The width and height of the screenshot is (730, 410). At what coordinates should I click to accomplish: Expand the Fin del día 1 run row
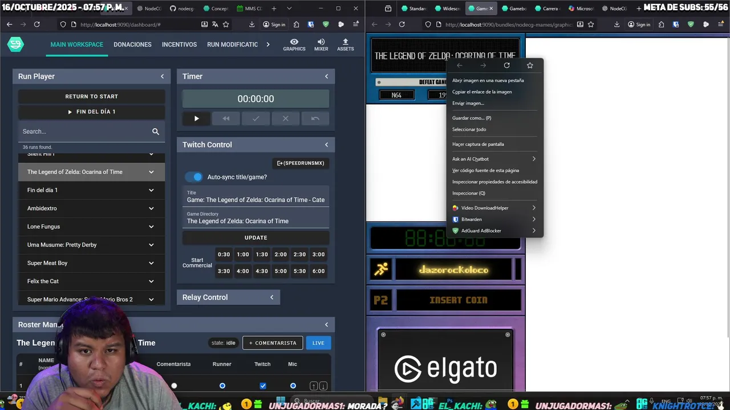click(x=151, y=190)
